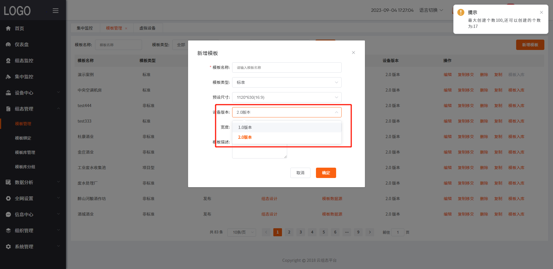553x269 pixels.
Task: Click 组态设计 link for 酒城酒业 row
Action: click(269, 214)
